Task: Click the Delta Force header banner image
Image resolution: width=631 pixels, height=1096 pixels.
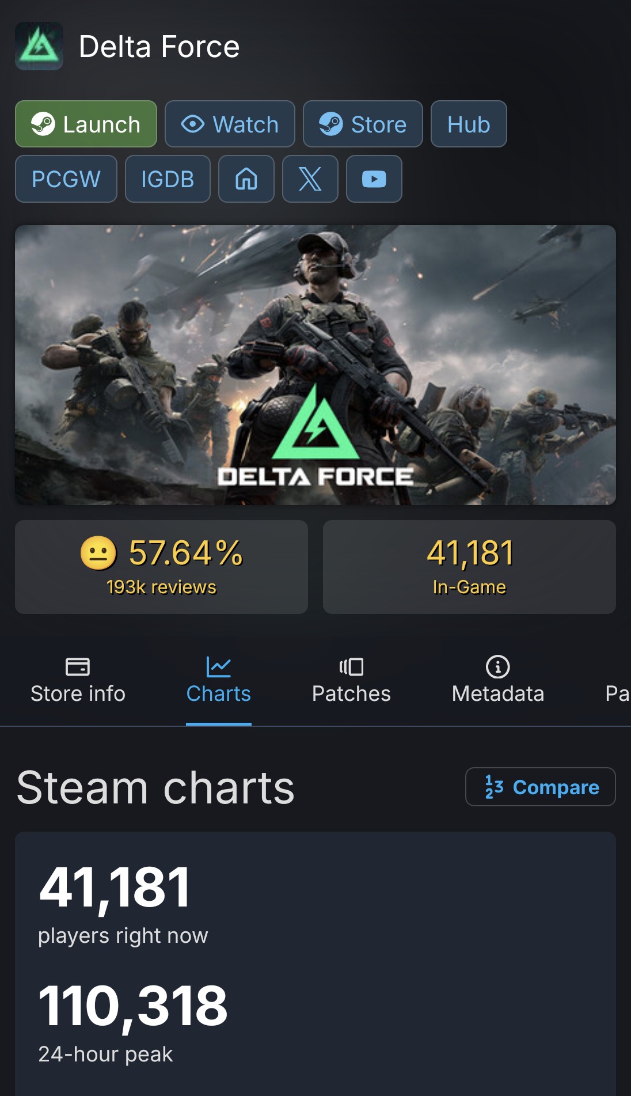Action: [315, 365]
